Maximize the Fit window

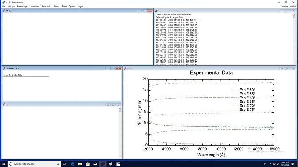pyautogui.click(x=113, y=105)
